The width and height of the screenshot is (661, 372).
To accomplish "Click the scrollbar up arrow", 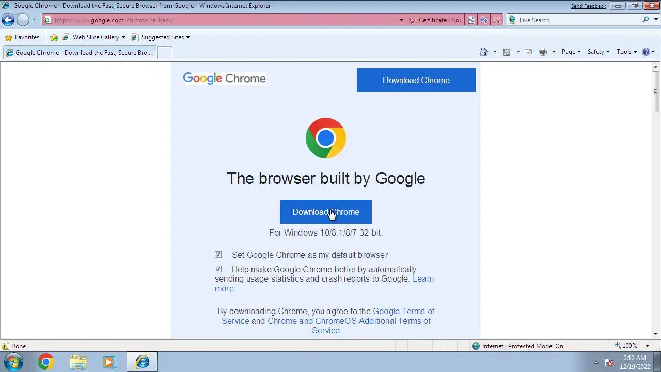I will [656, 66].
